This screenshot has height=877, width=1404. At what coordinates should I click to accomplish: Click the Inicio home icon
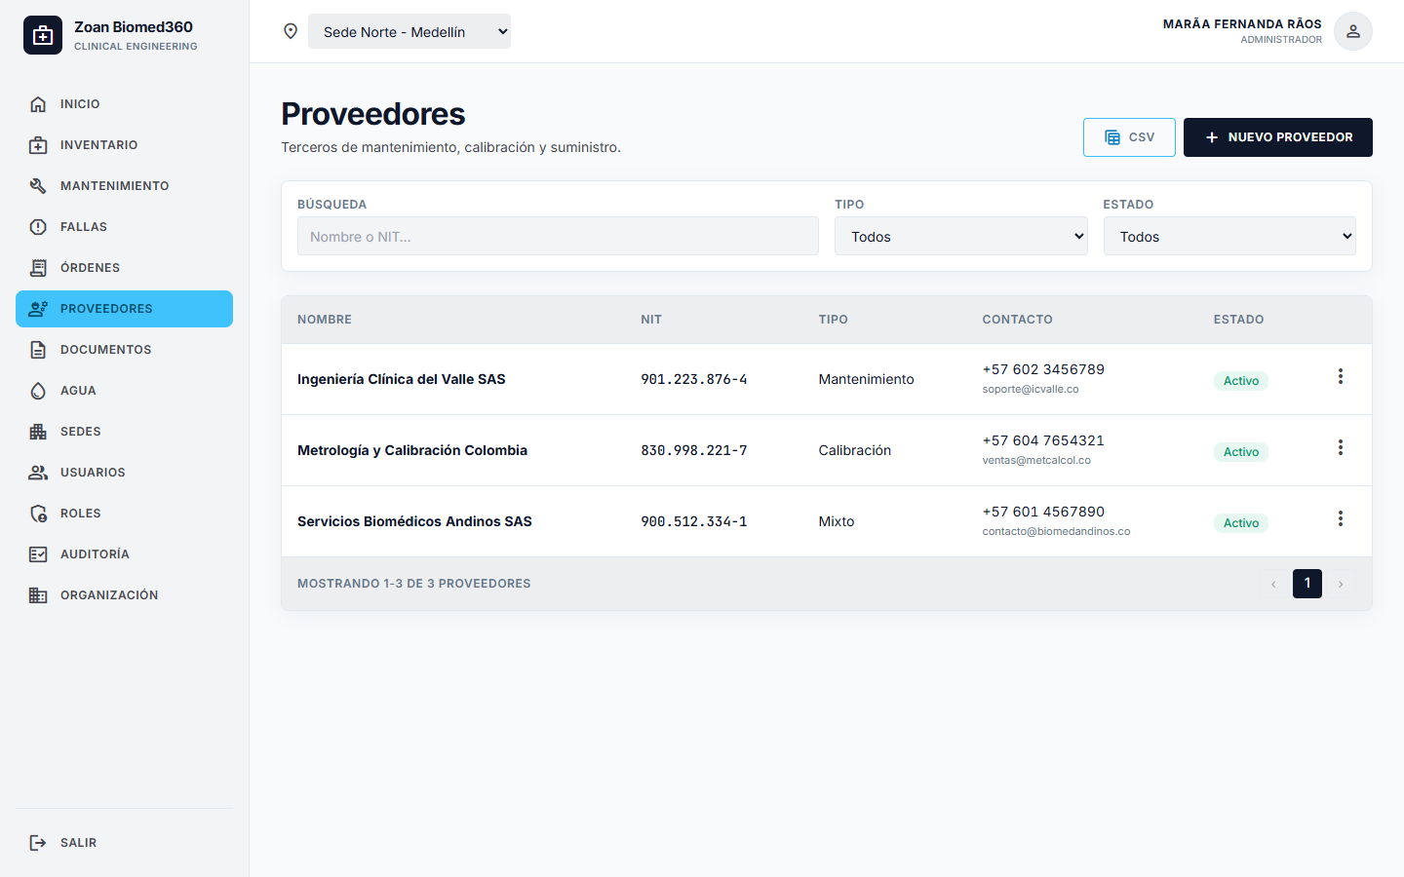click(38, 104)
